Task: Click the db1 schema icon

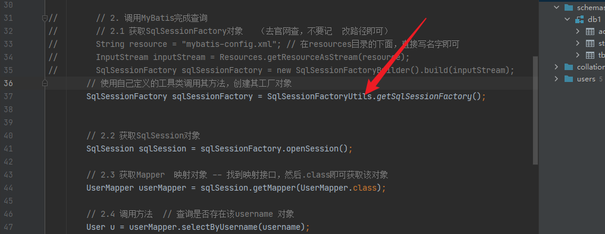Action: [579, 20]
